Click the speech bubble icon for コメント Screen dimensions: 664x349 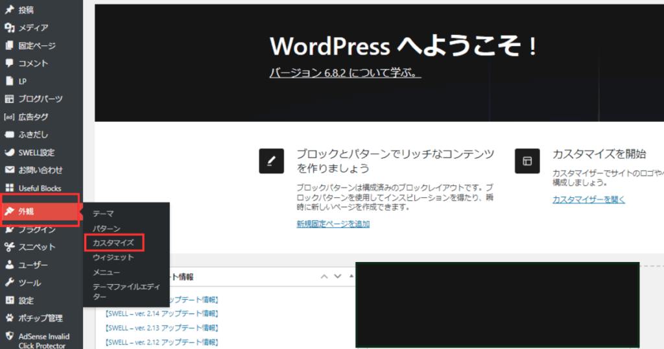[x=9, y=64]
